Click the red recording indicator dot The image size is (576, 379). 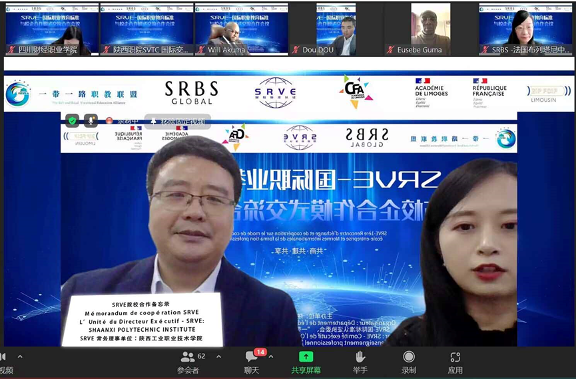point(110,121)
